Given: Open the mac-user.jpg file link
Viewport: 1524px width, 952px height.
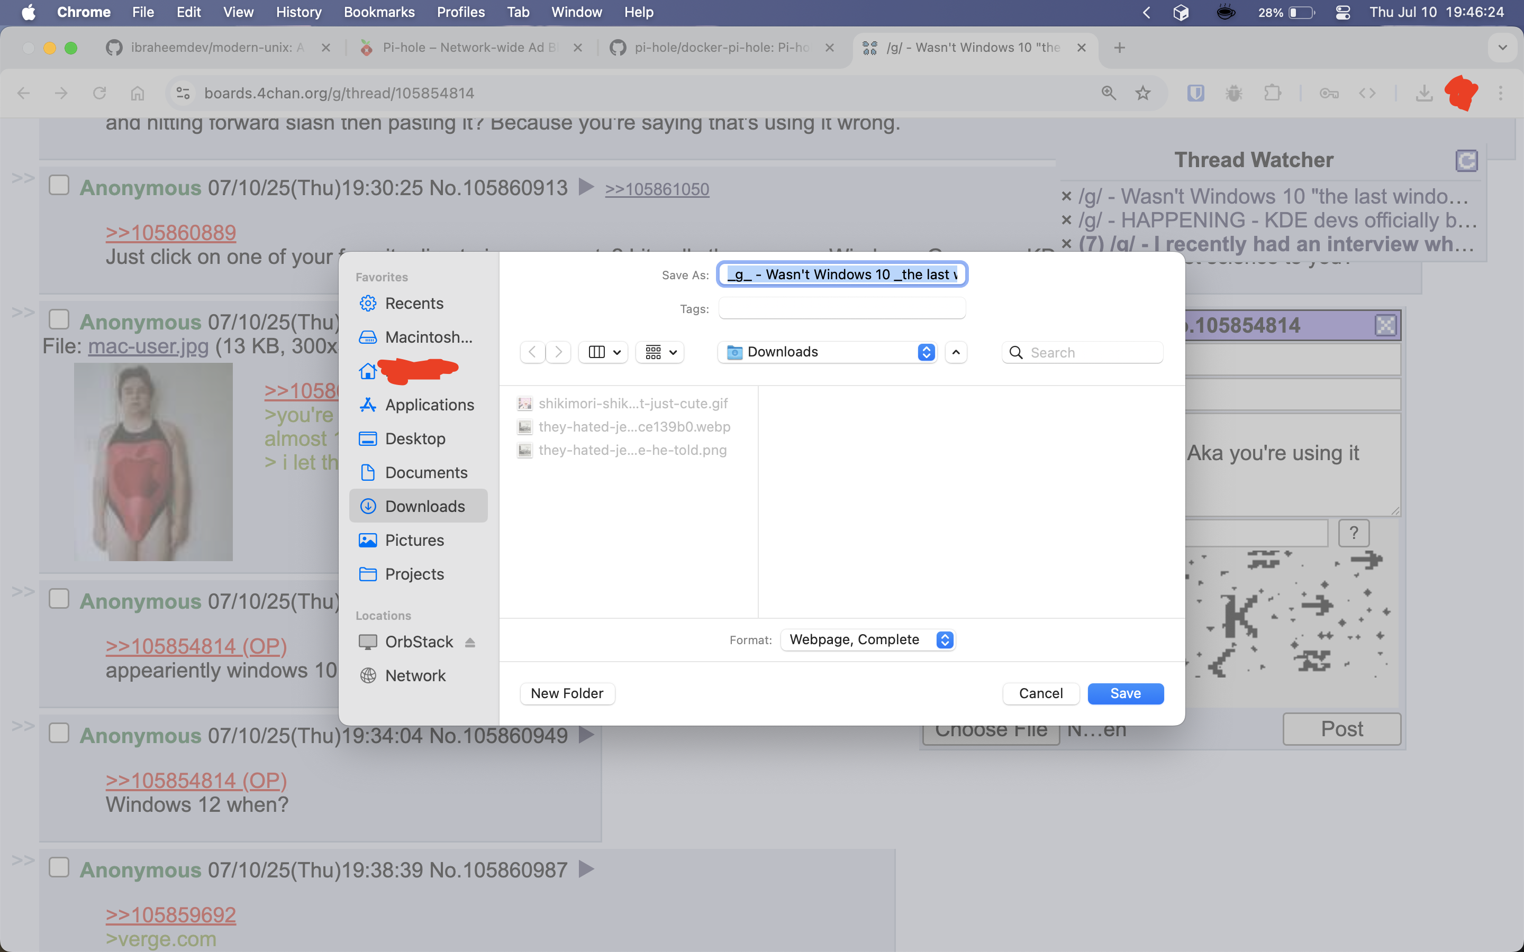Looking at the screenshot, I should (148, 346).
